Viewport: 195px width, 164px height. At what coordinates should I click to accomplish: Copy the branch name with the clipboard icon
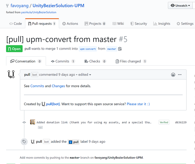click(120, 49)
